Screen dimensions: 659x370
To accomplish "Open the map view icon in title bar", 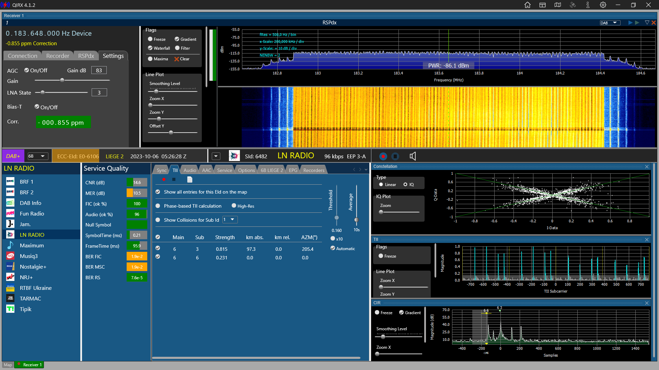I will click(558, 5).
